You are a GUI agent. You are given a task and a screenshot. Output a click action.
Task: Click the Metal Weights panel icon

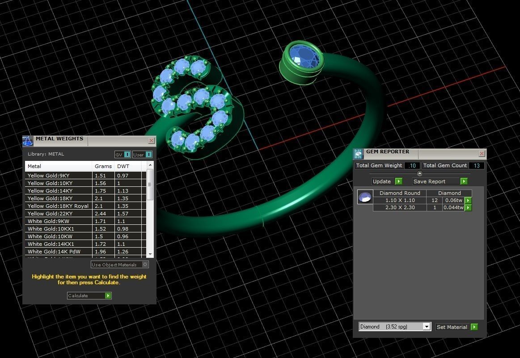click(28, 141)
